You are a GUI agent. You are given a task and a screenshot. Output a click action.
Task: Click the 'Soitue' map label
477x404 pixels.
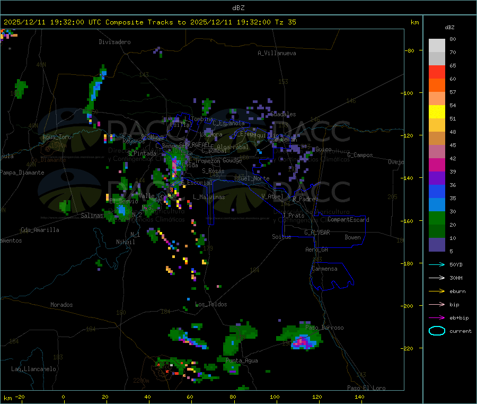[x=281, y=237]
